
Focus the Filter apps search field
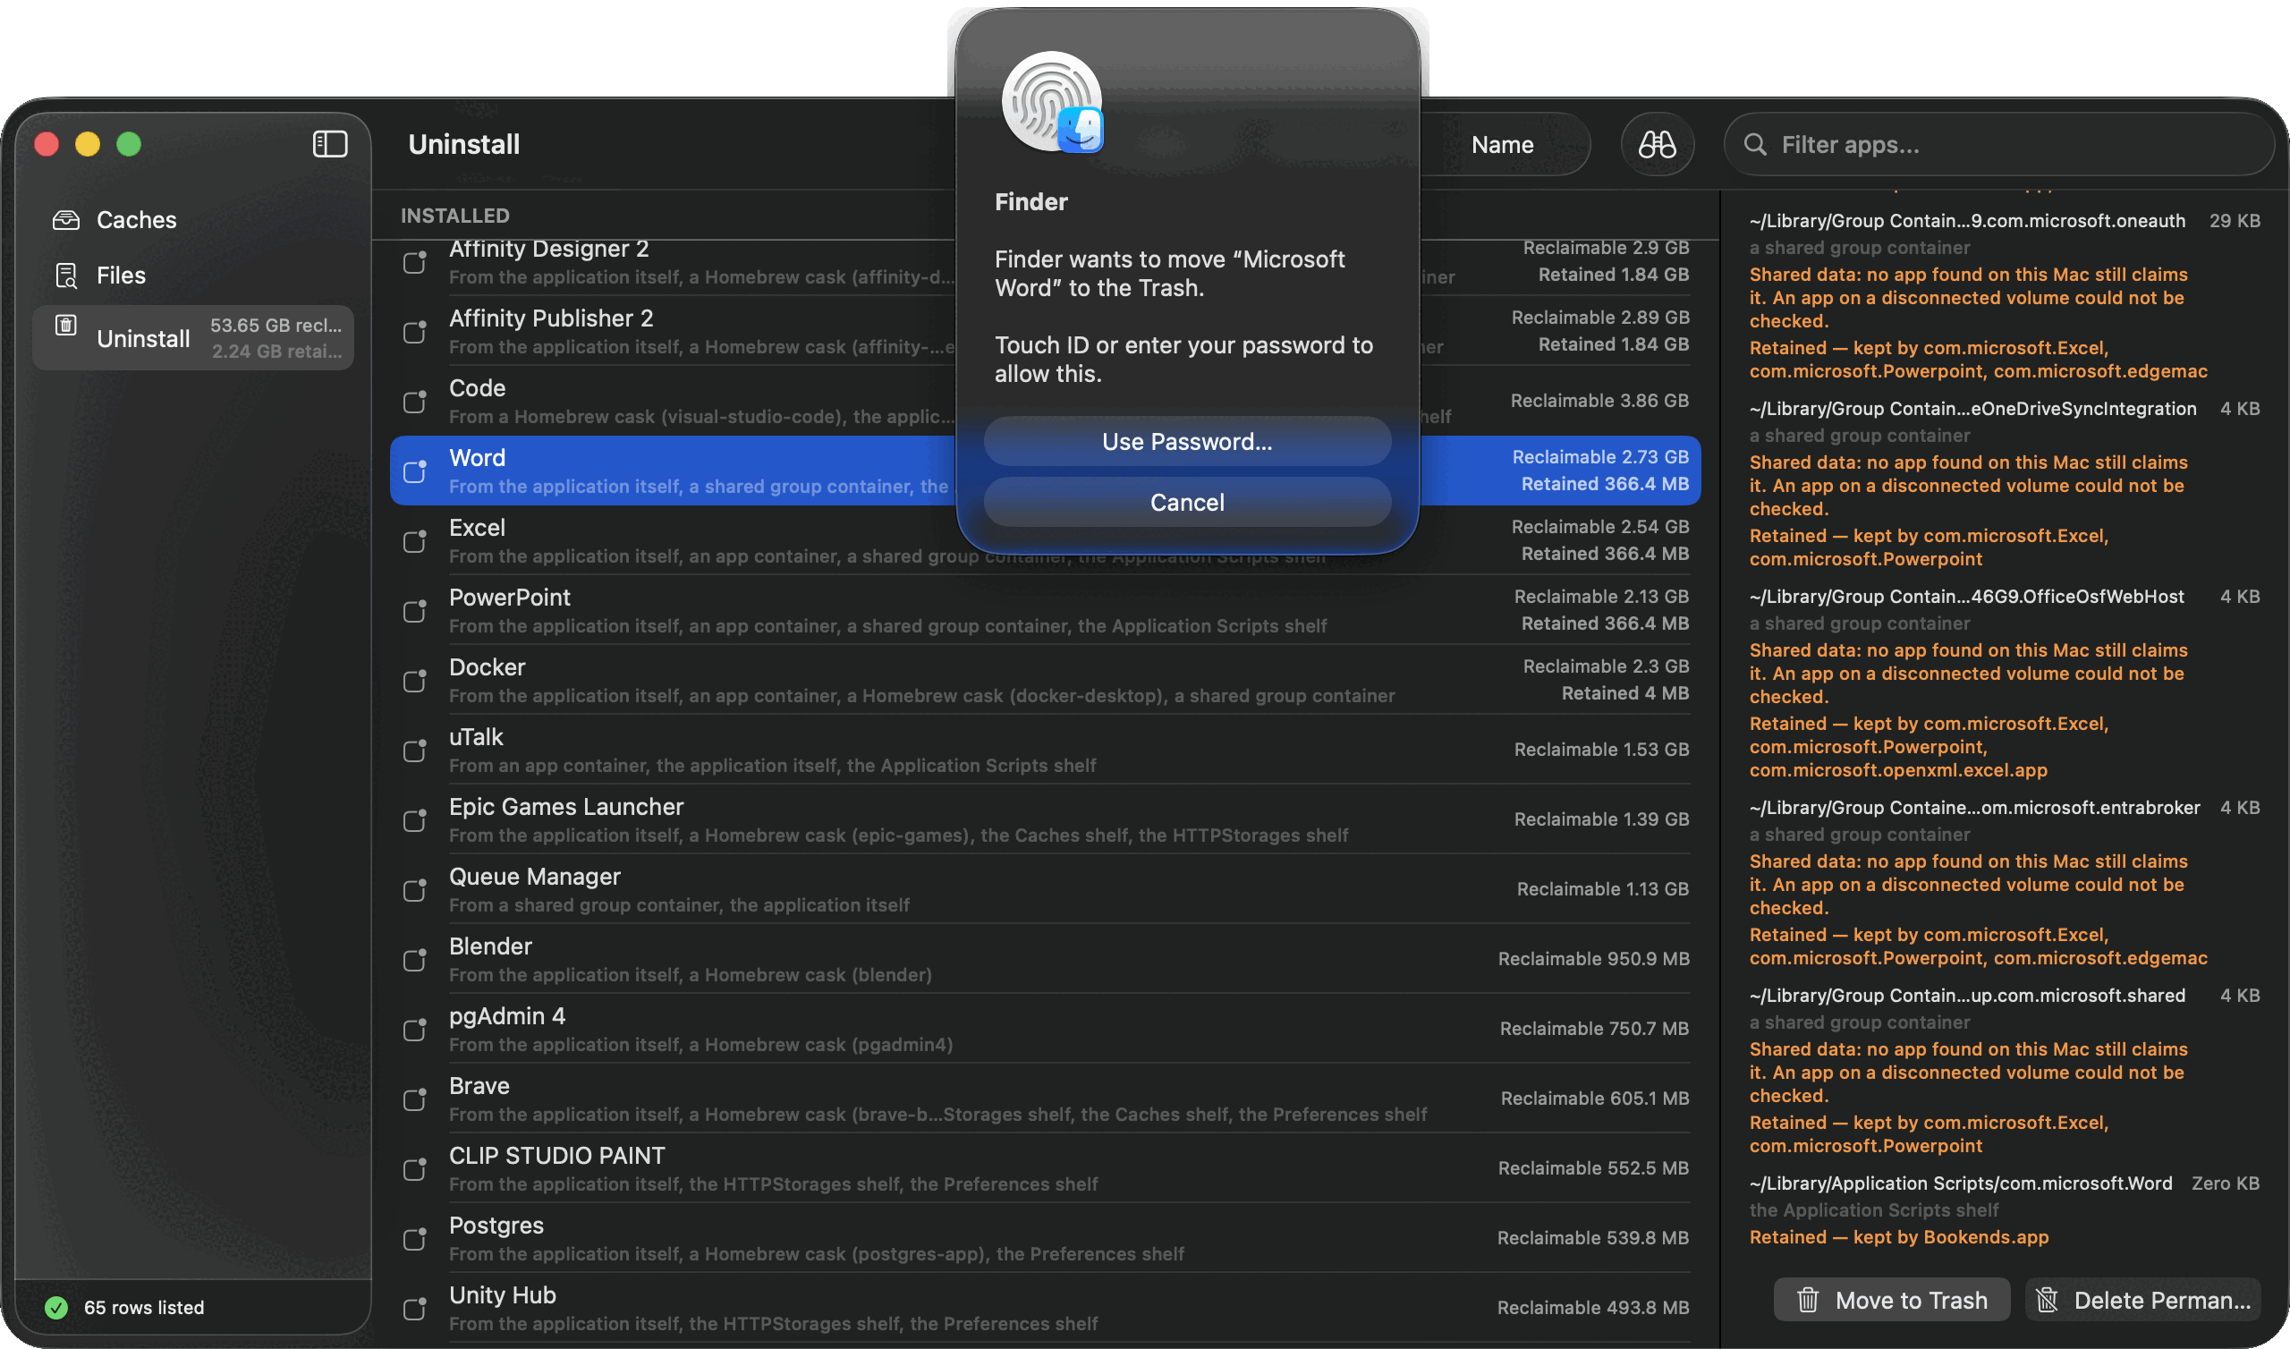coord(1999,145)
